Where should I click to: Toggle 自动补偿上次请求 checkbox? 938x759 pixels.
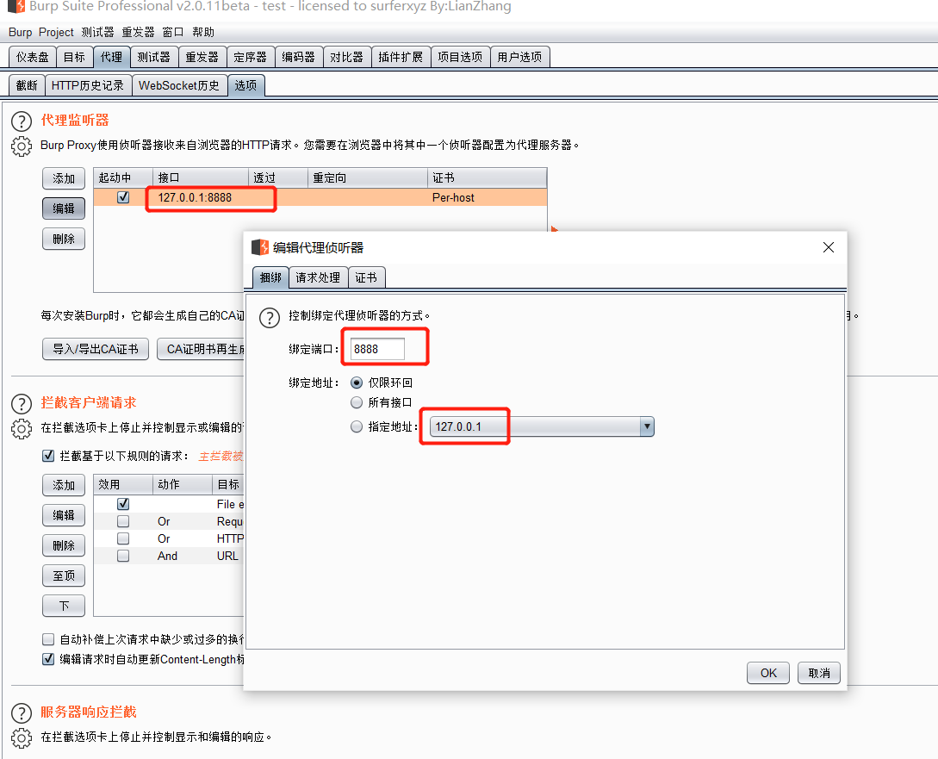[48, 639]
